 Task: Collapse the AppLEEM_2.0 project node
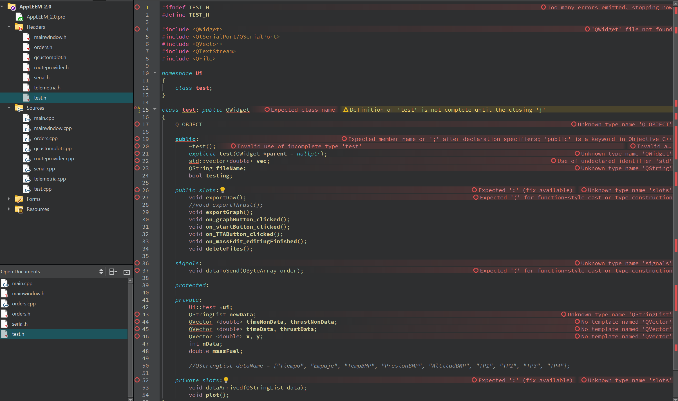(2, 6)
